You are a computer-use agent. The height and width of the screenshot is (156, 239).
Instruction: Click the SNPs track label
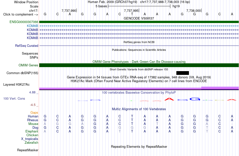[x=34, y=58]
